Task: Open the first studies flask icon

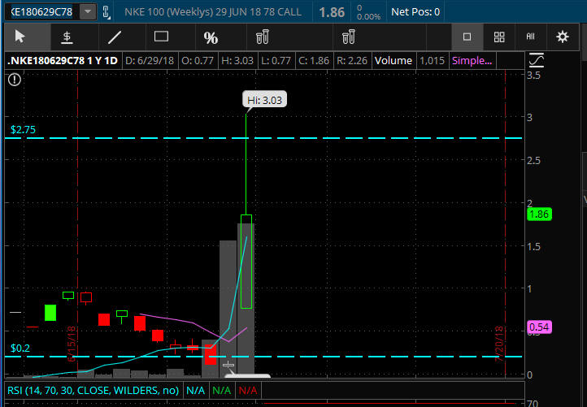Action: click(x=262, y=37)
